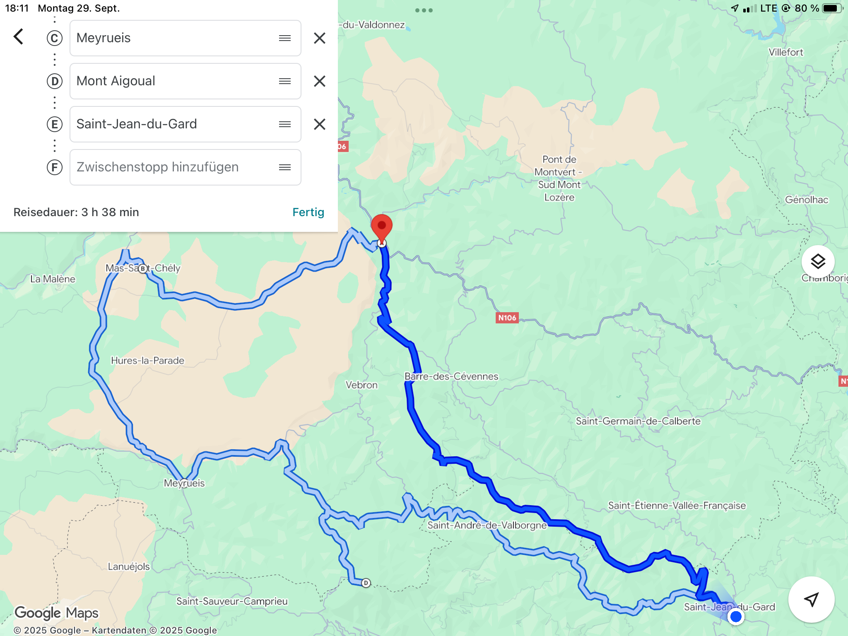This screenshot has width=848, height=636.
Task: Tap the reorder handle for Saint-Jean-du-Gard
Action: 285,124
